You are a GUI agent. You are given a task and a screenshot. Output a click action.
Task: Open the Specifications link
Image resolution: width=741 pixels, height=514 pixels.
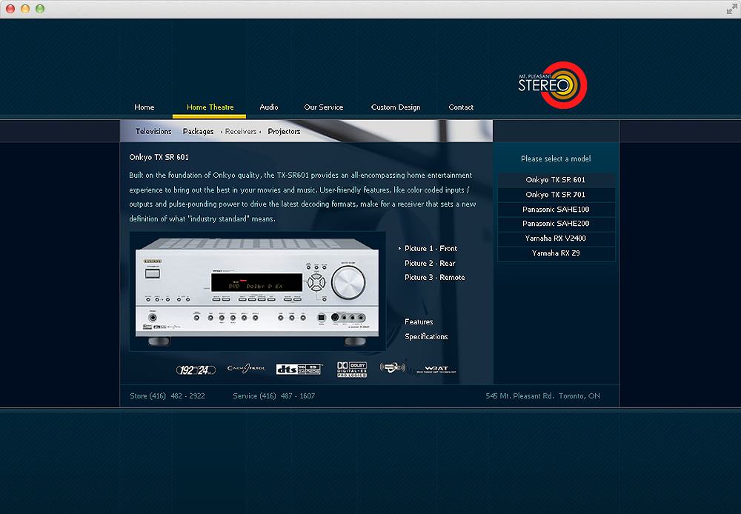pyautogui.click(x=426, y=336)
